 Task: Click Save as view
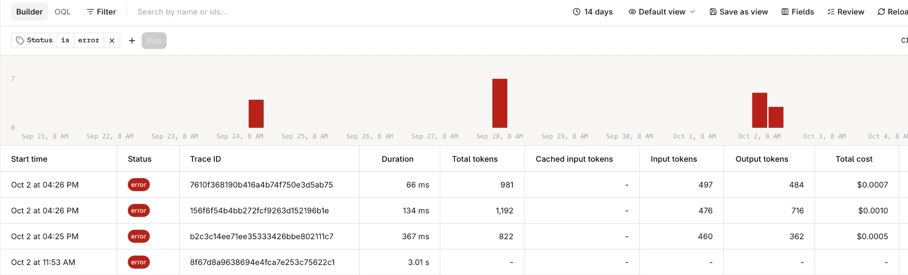tap(739, 12)
